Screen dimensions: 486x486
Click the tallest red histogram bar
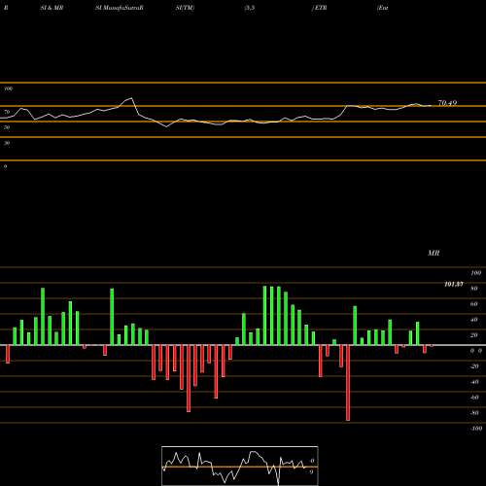point(348,383)
